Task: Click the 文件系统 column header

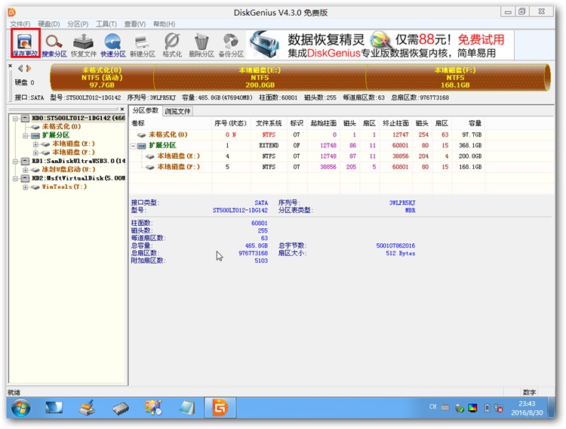Action: pyautogui.click(x=269, y=123)
